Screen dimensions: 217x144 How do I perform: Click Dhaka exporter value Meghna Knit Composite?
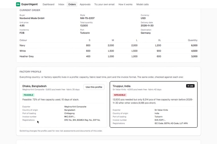[75, 107]
